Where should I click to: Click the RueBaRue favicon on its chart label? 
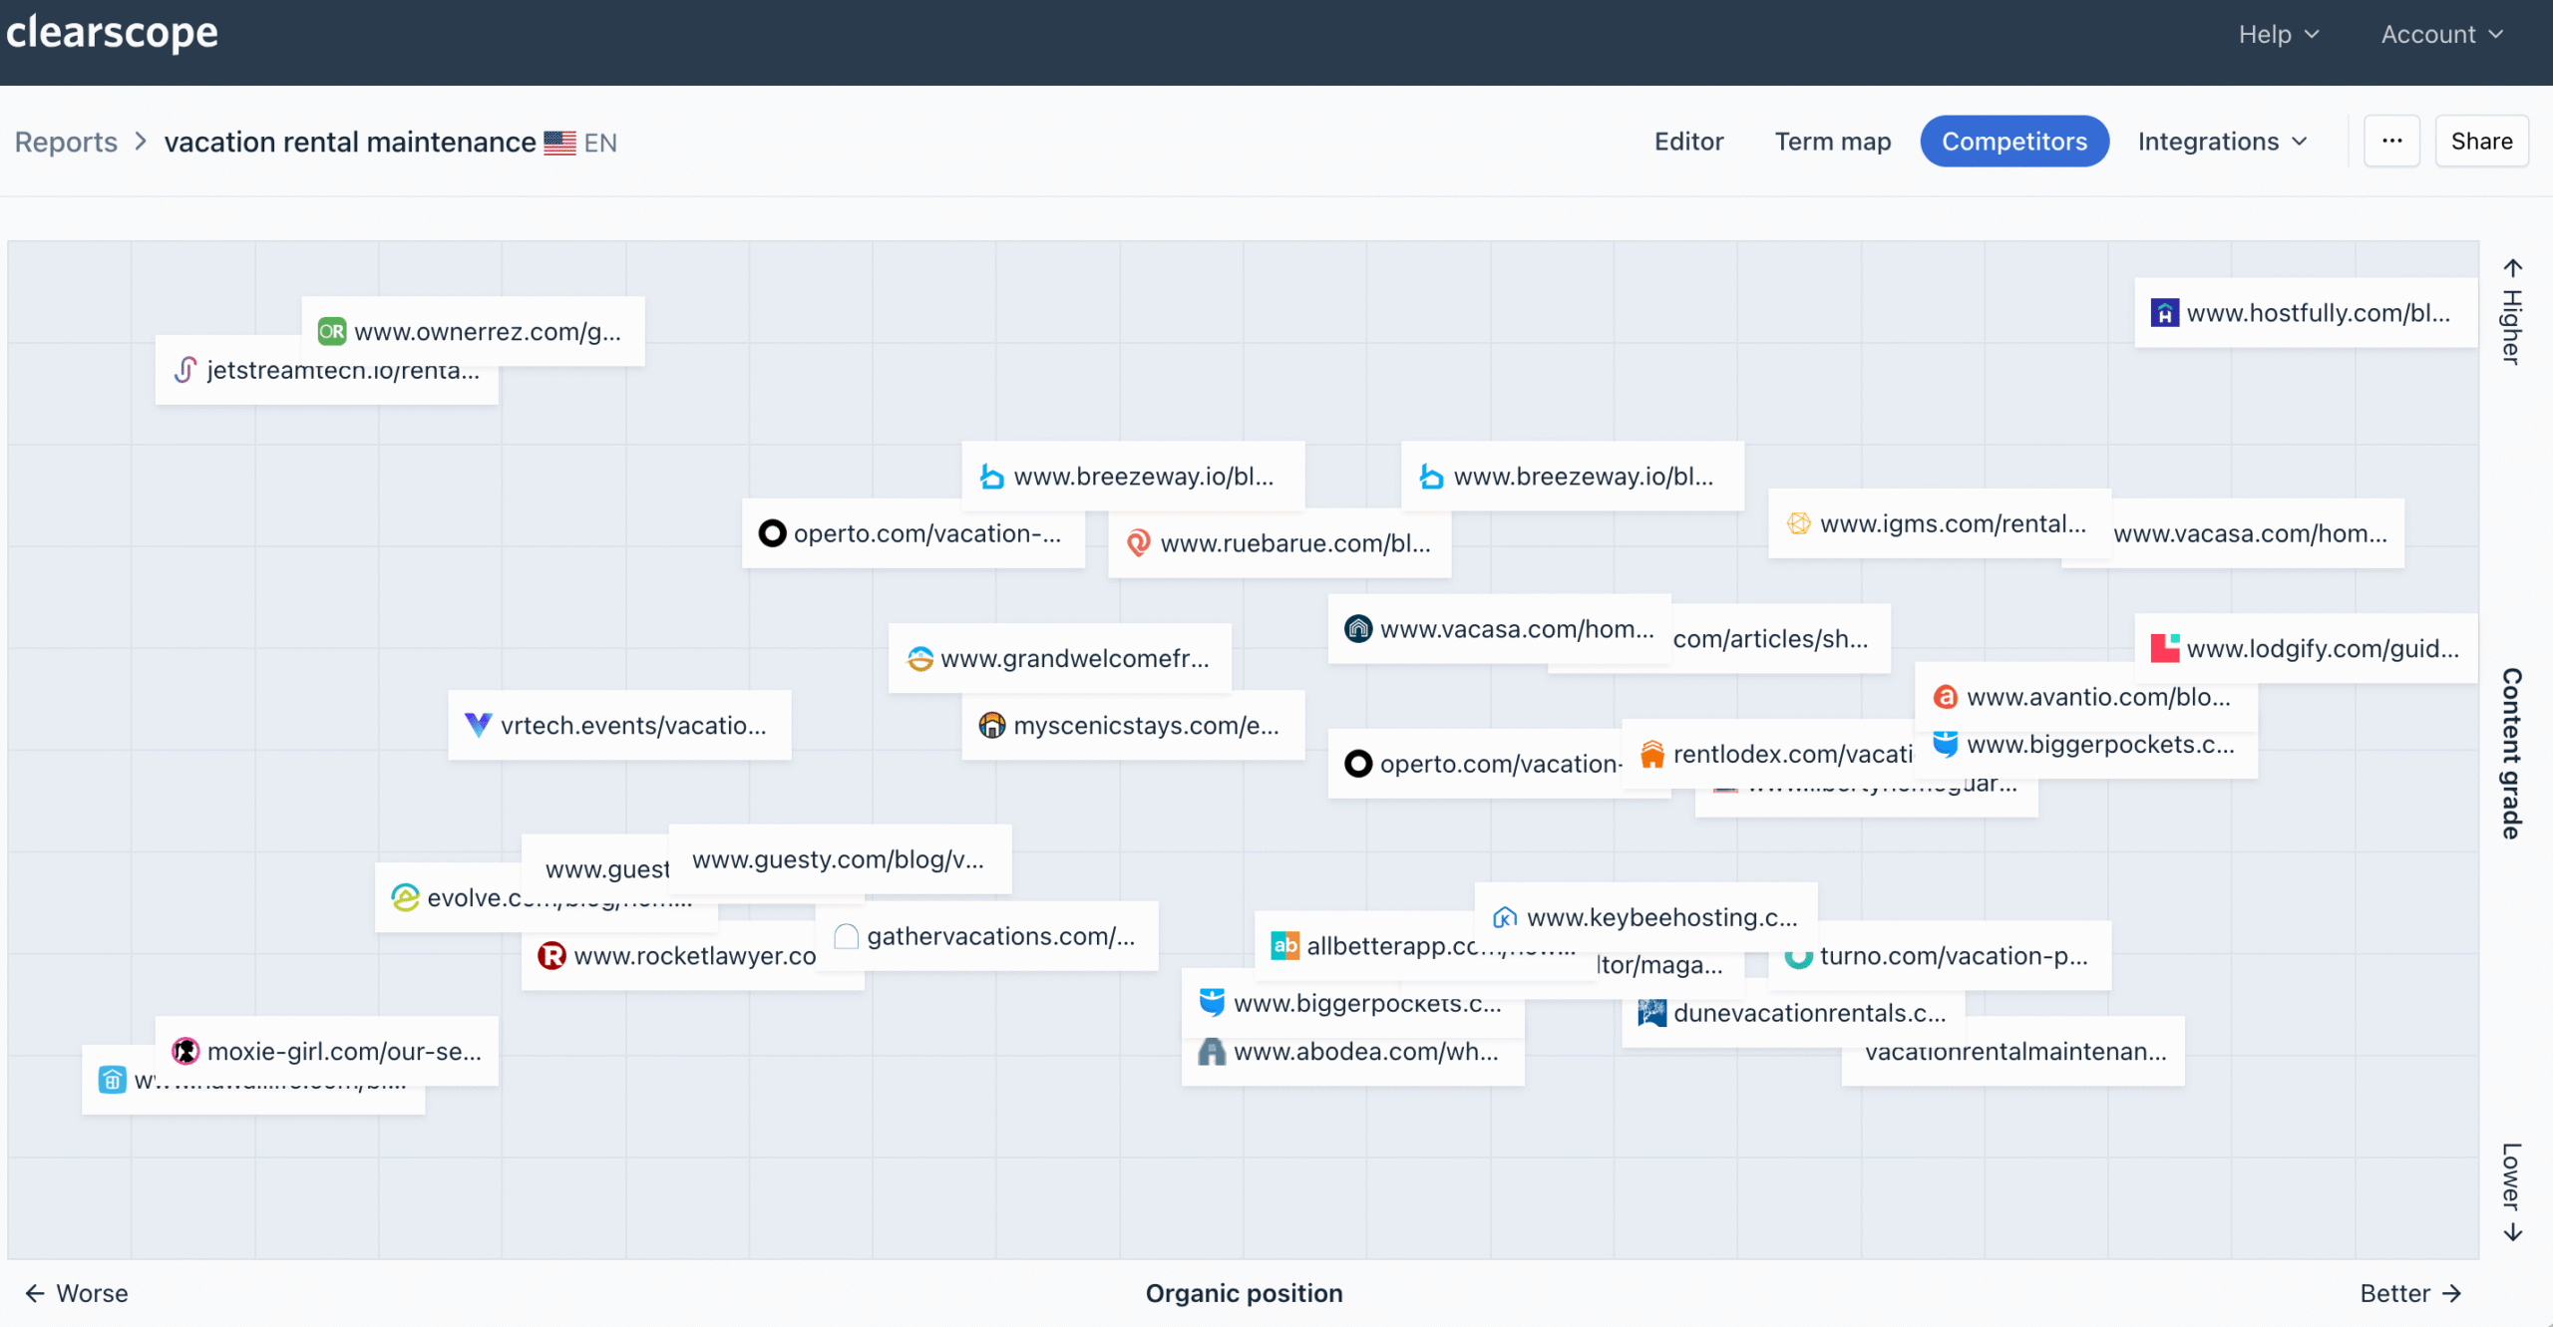[x=1139, y=543]
